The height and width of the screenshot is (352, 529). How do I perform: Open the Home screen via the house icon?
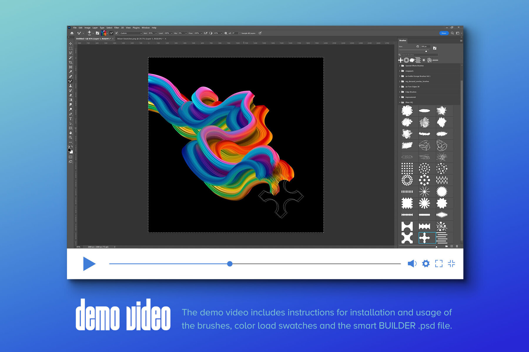72,33
